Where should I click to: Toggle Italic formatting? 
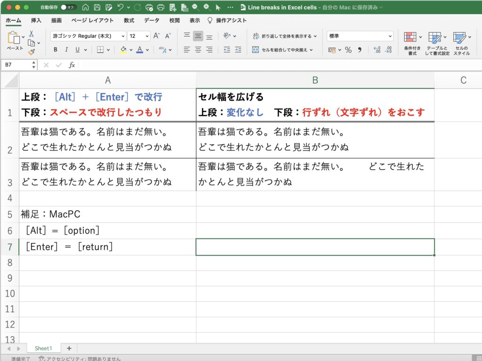click(x=66, y=50)
